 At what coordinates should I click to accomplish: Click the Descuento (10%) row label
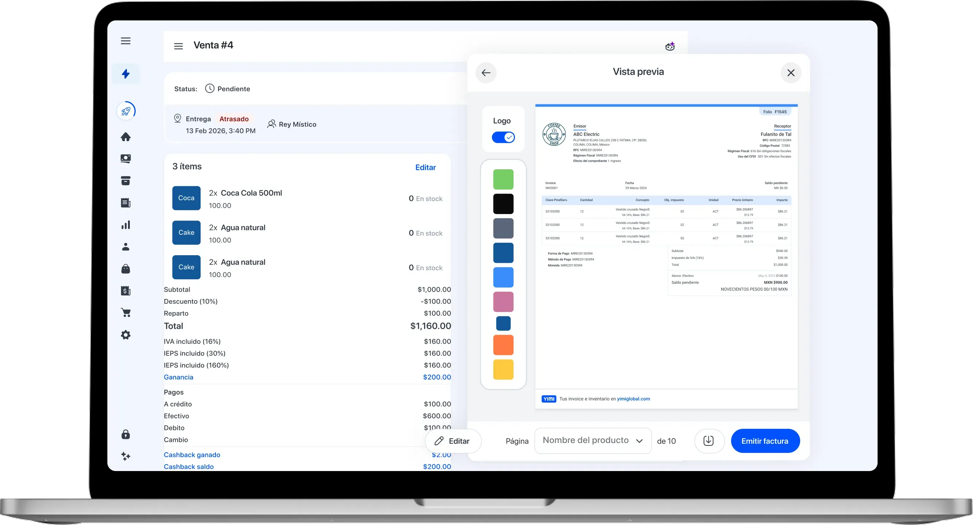pyautogui.click(x=191, y=302)
